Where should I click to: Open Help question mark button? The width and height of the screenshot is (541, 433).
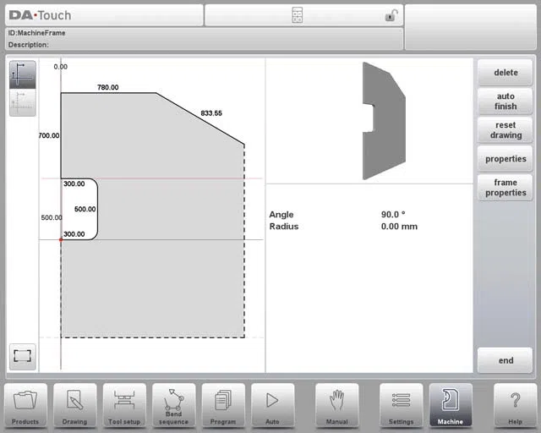click(x=515, y=405)
